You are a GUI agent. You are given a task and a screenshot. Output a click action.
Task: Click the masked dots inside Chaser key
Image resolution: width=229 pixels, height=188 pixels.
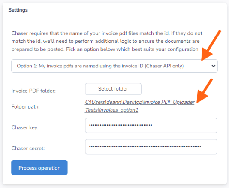tap(121, 125)
